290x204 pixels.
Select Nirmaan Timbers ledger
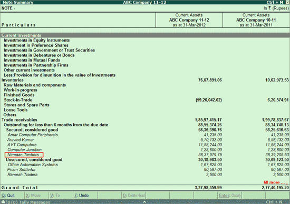click(x=23, y=155)
